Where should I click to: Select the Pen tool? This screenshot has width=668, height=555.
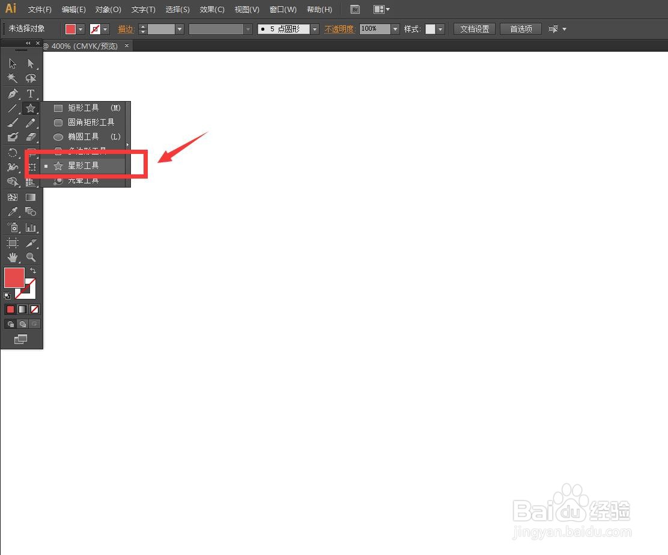click(x=13, y=93)
